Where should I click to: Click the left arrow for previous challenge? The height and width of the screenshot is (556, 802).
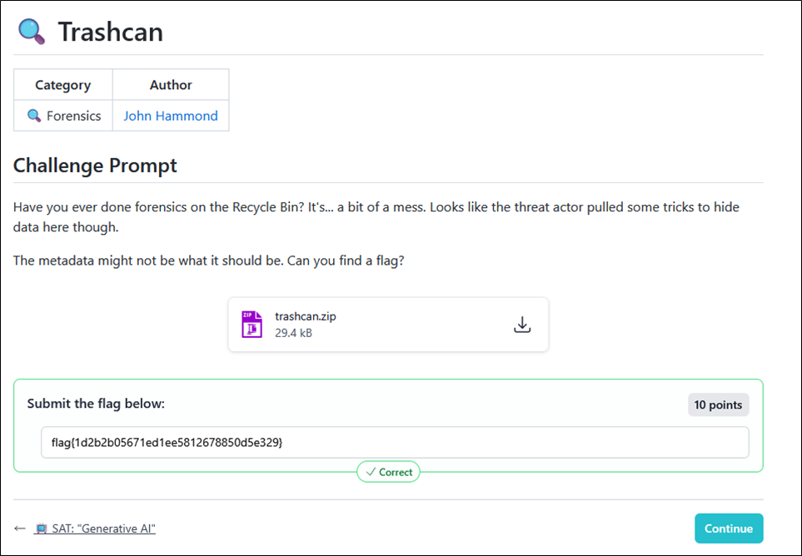tap(20, 529)
